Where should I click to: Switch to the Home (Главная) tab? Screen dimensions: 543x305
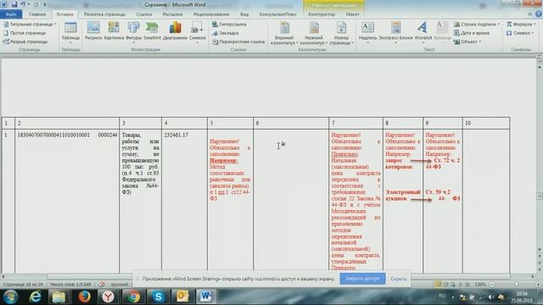click(x=37, y=14)
